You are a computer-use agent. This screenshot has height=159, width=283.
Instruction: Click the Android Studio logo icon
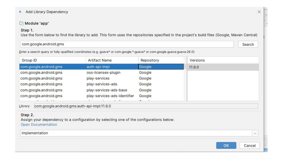tap(20, 12)
